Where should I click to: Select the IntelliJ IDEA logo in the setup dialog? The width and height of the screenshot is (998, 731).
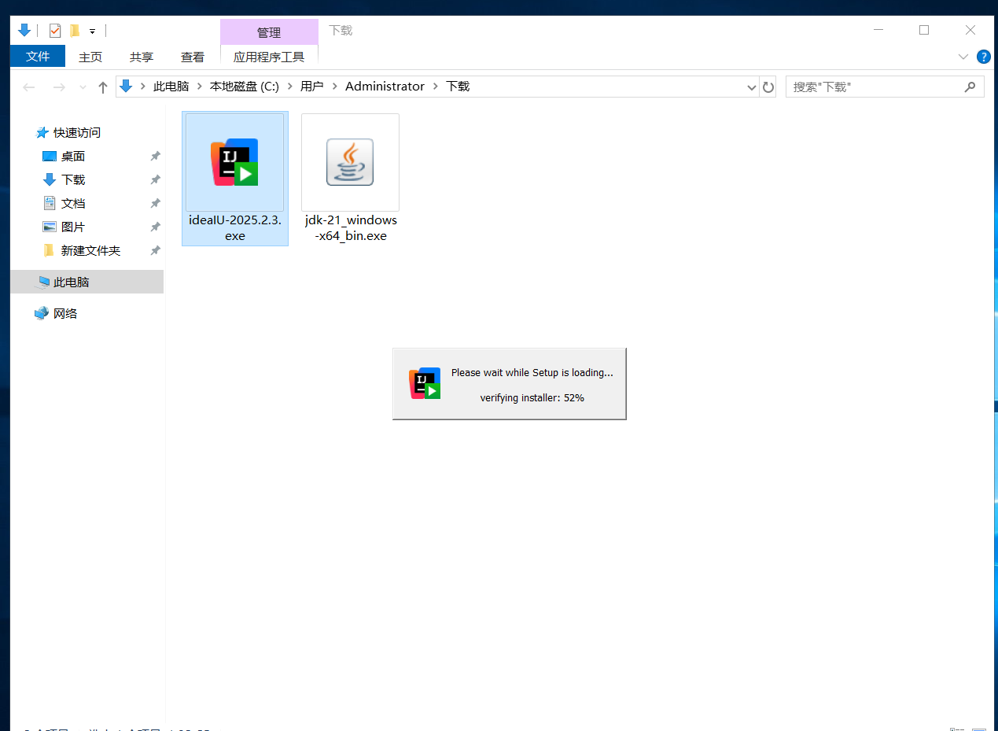coord(425,383)
